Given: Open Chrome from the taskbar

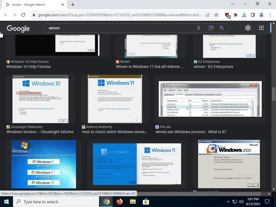Looking at the screenshot, I should 106,202.
